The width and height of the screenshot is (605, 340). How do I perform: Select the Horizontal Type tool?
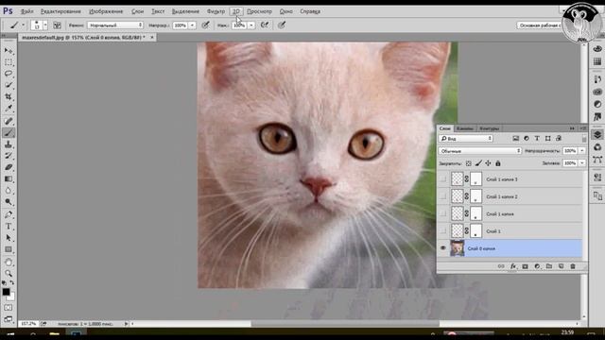[9, 227]
